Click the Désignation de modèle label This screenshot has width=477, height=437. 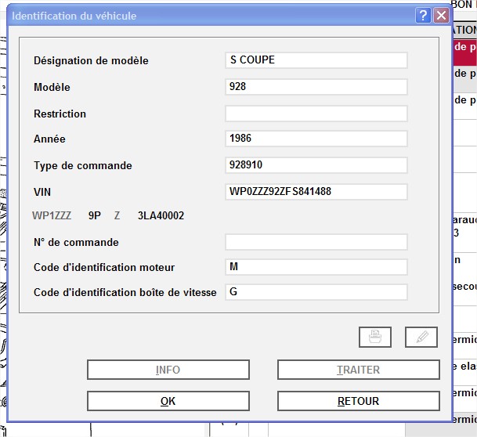92,60
